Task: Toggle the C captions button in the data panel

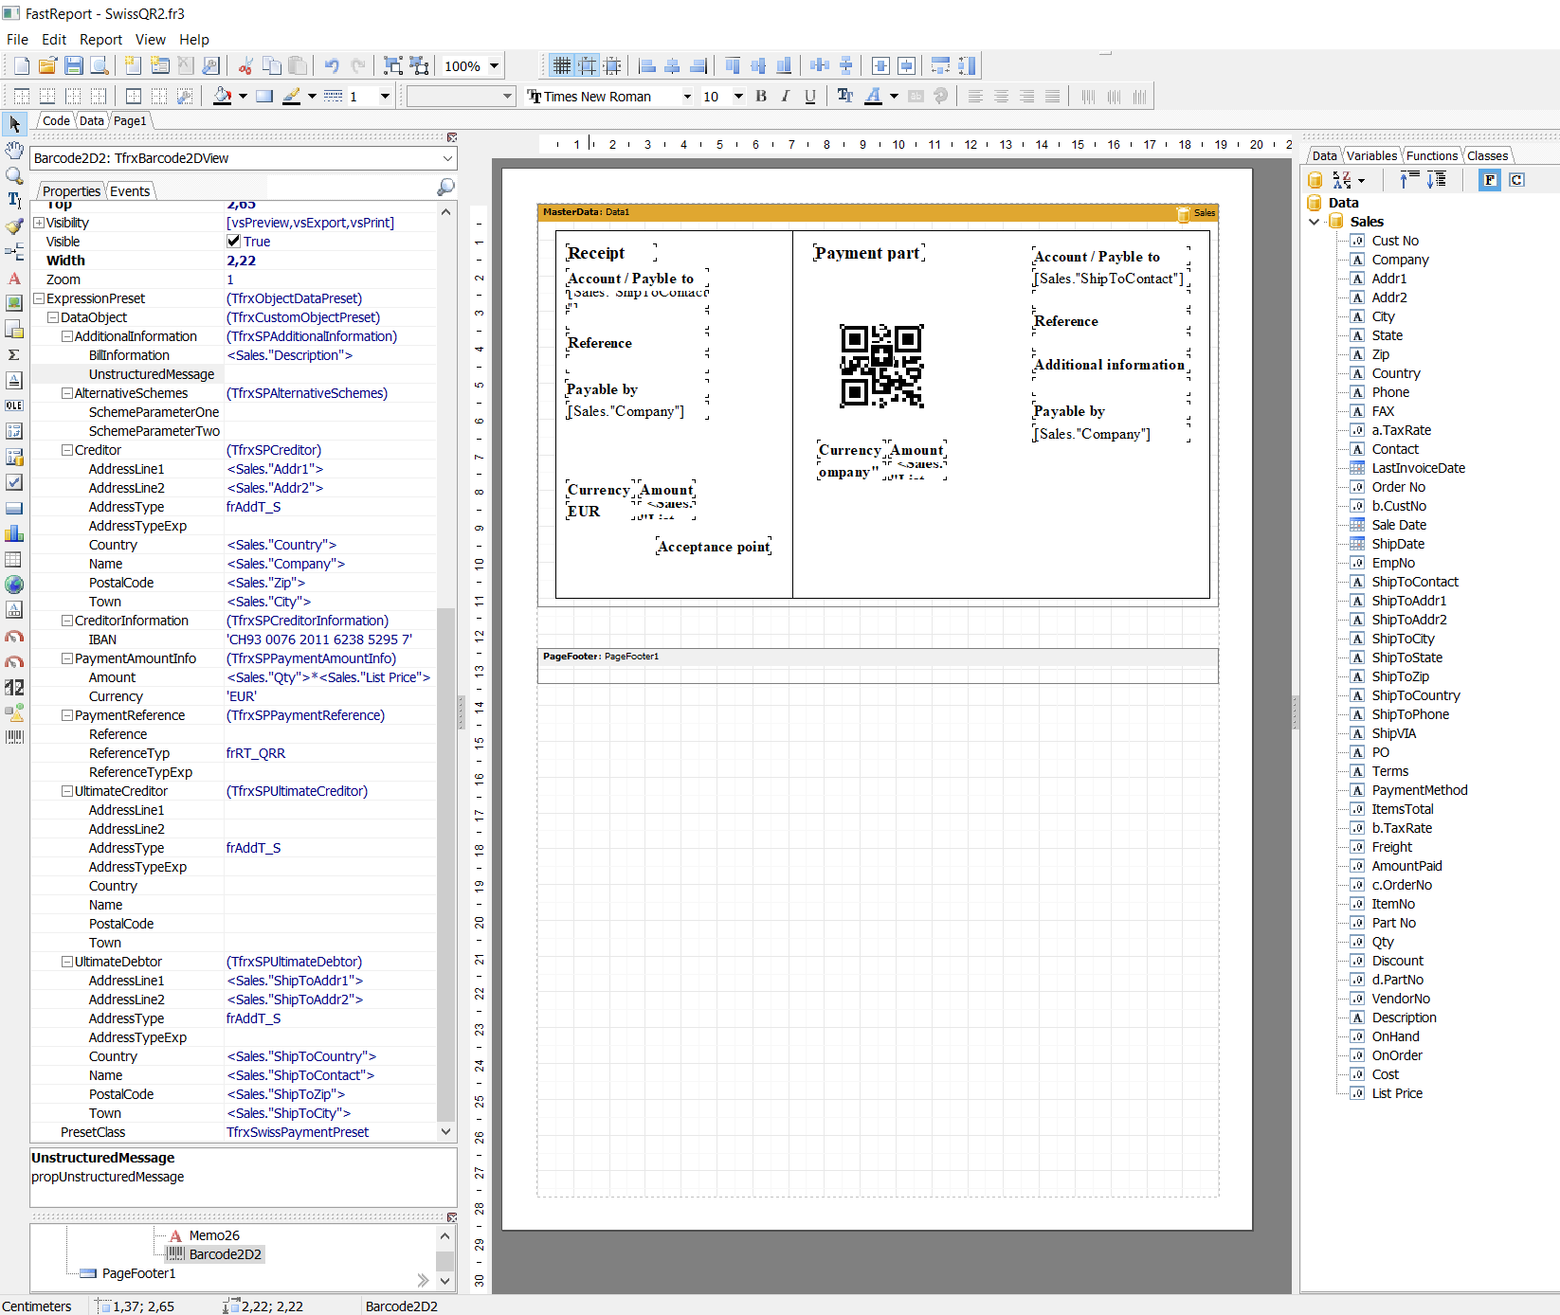Action: click(1516, 180)
